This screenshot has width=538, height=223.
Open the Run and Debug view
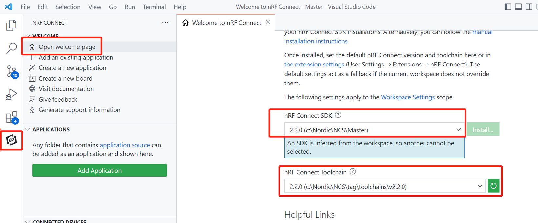point(11,94)
